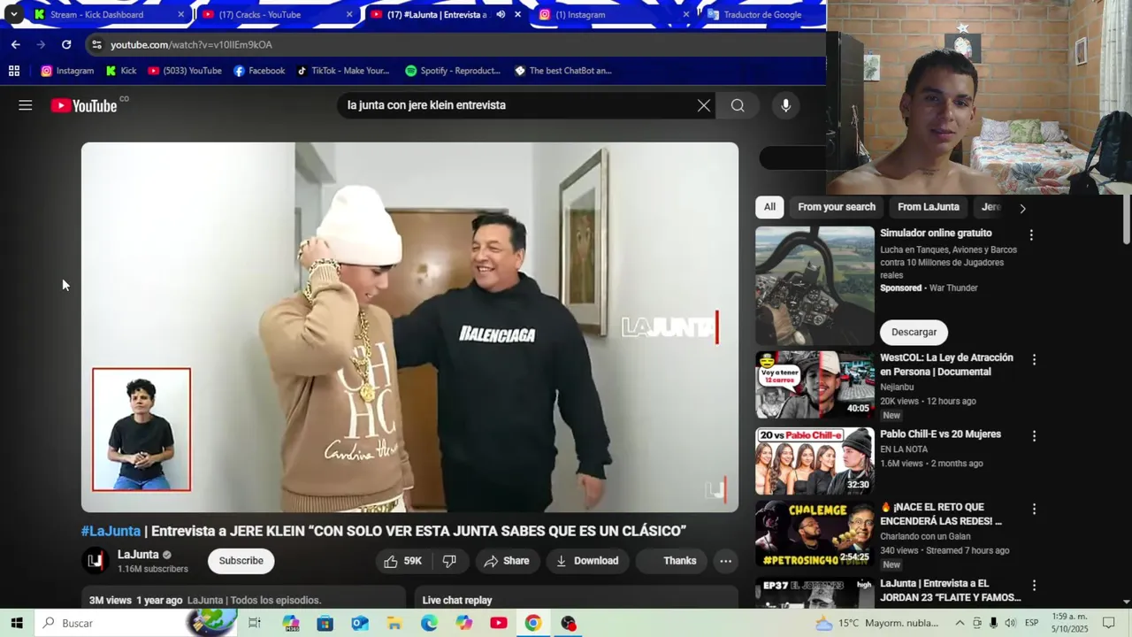The width and height of the screenshot is (1132, 637).
Task: Dislike the video with thumbs down
Action: point(449,561)
